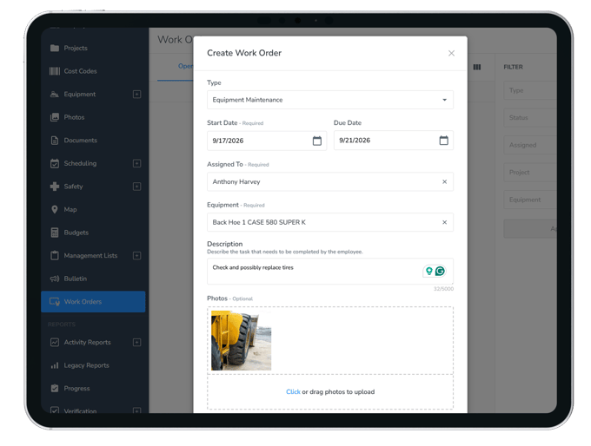This screenshot has height=446, width=591.
Task: Open the Start Date calendar picker icon
Action: 317,141
